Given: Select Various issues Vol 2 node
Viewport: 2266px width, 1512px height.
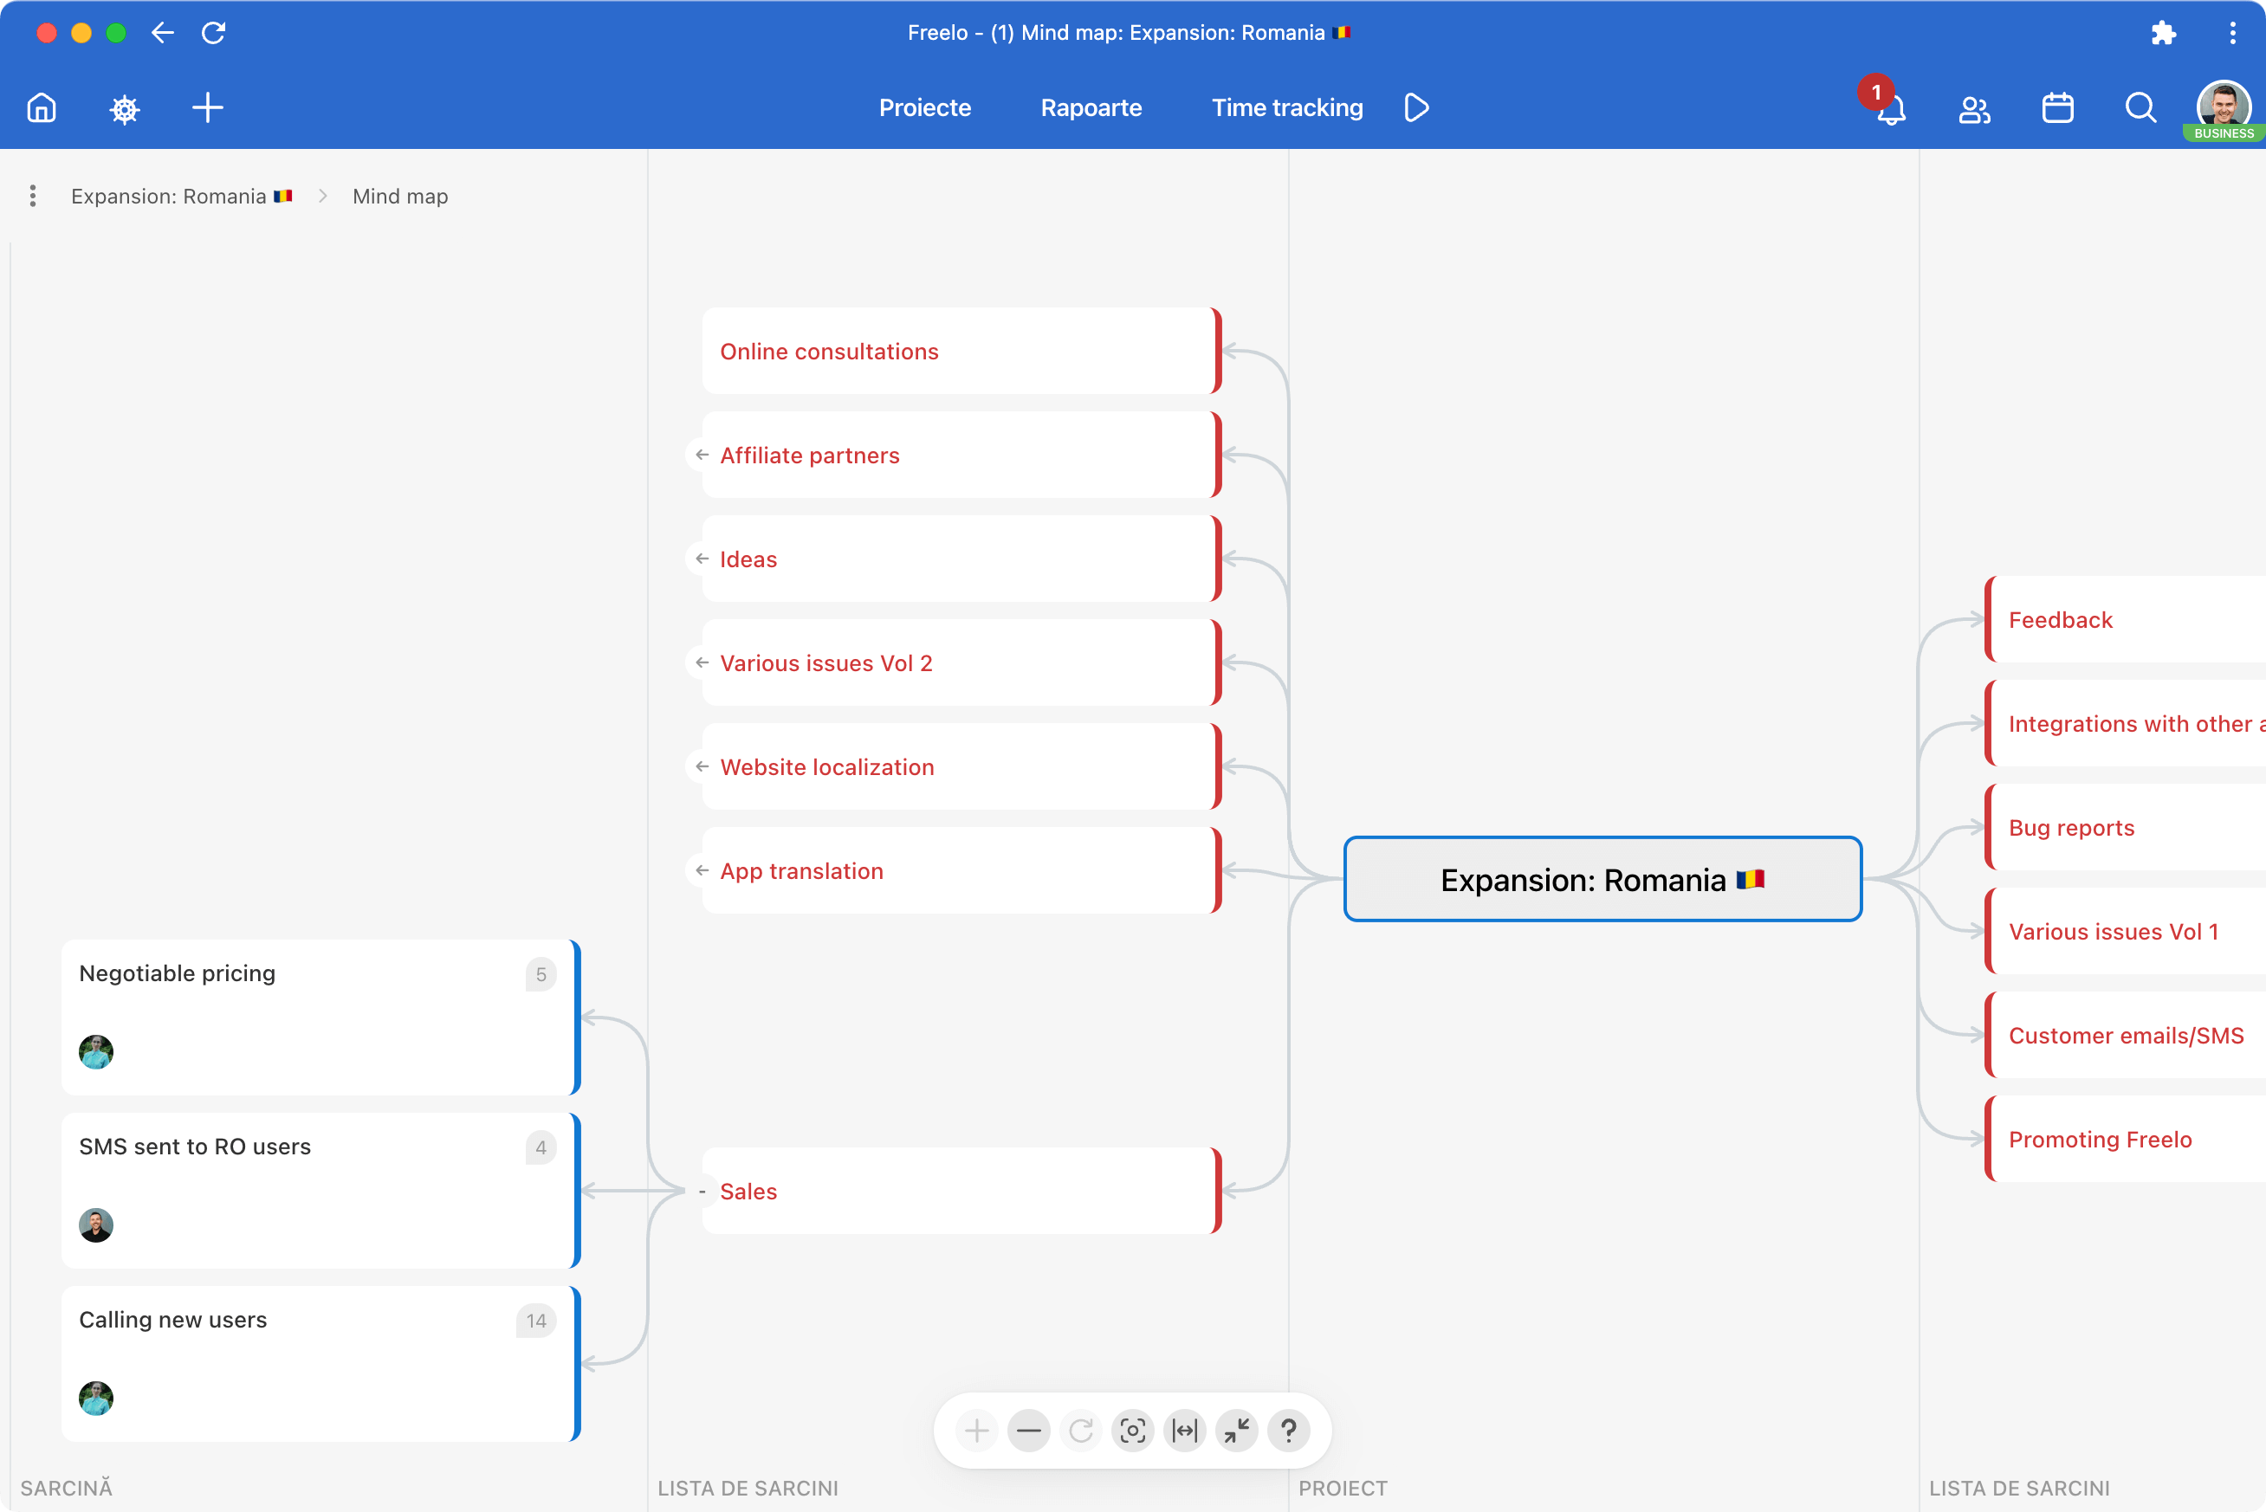Looking at the screenshot, I should tap(961, 662).
